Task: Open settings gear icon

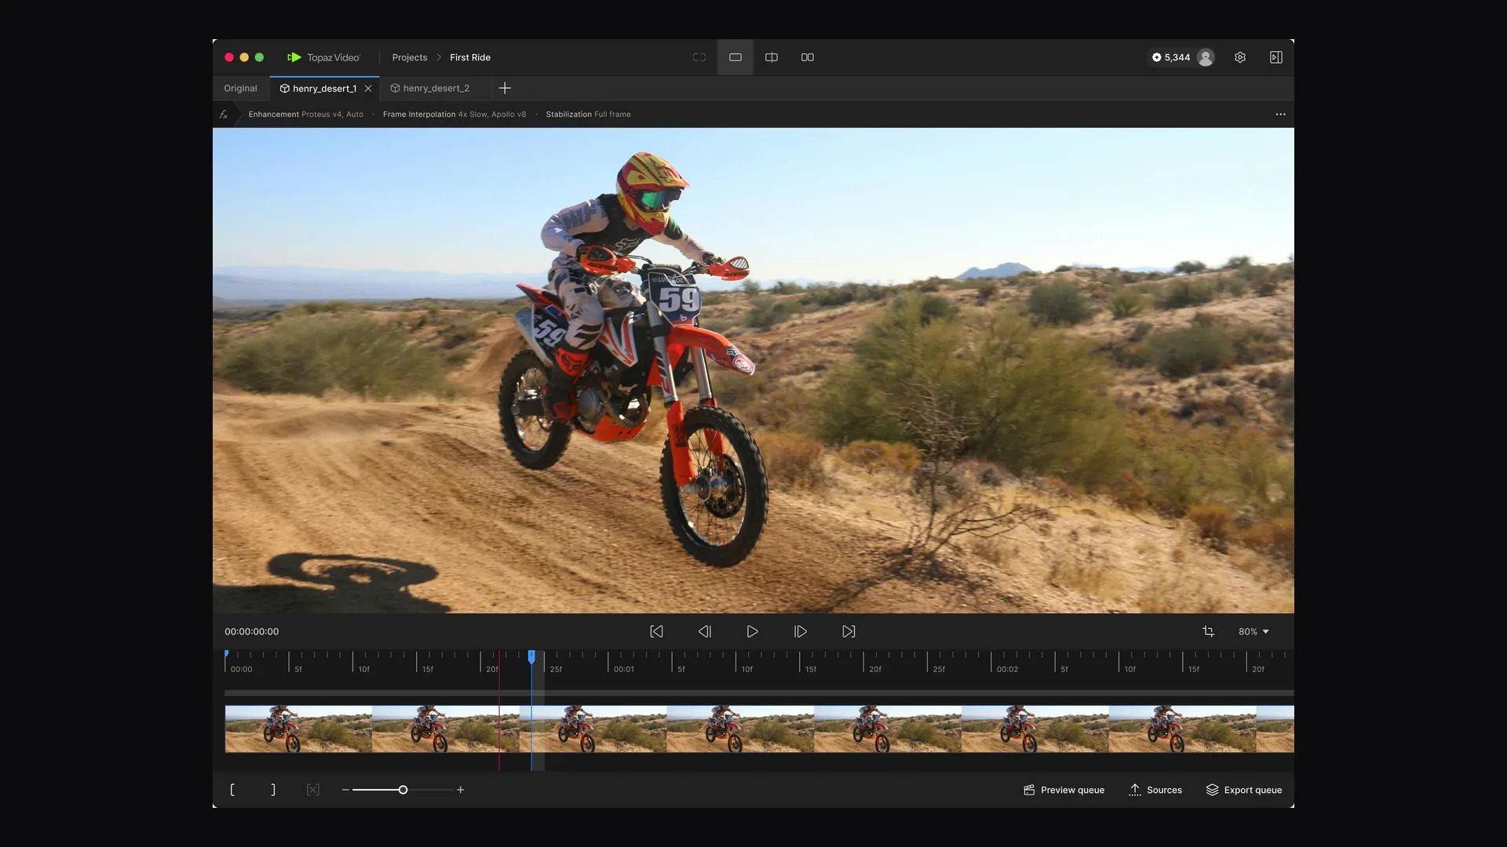Action: pos(1240,57)
